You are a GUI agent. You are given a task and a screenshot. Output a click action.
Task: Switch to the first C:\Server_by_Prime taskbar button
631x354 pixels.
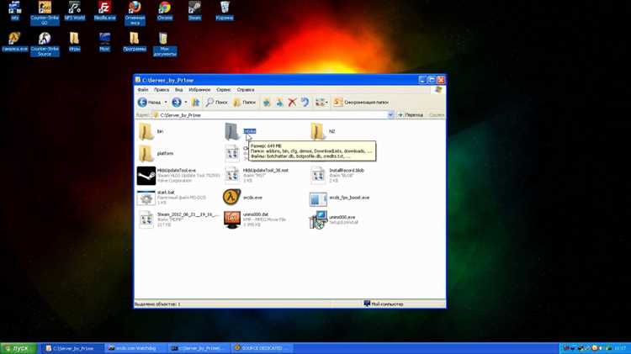coord(72,348)
